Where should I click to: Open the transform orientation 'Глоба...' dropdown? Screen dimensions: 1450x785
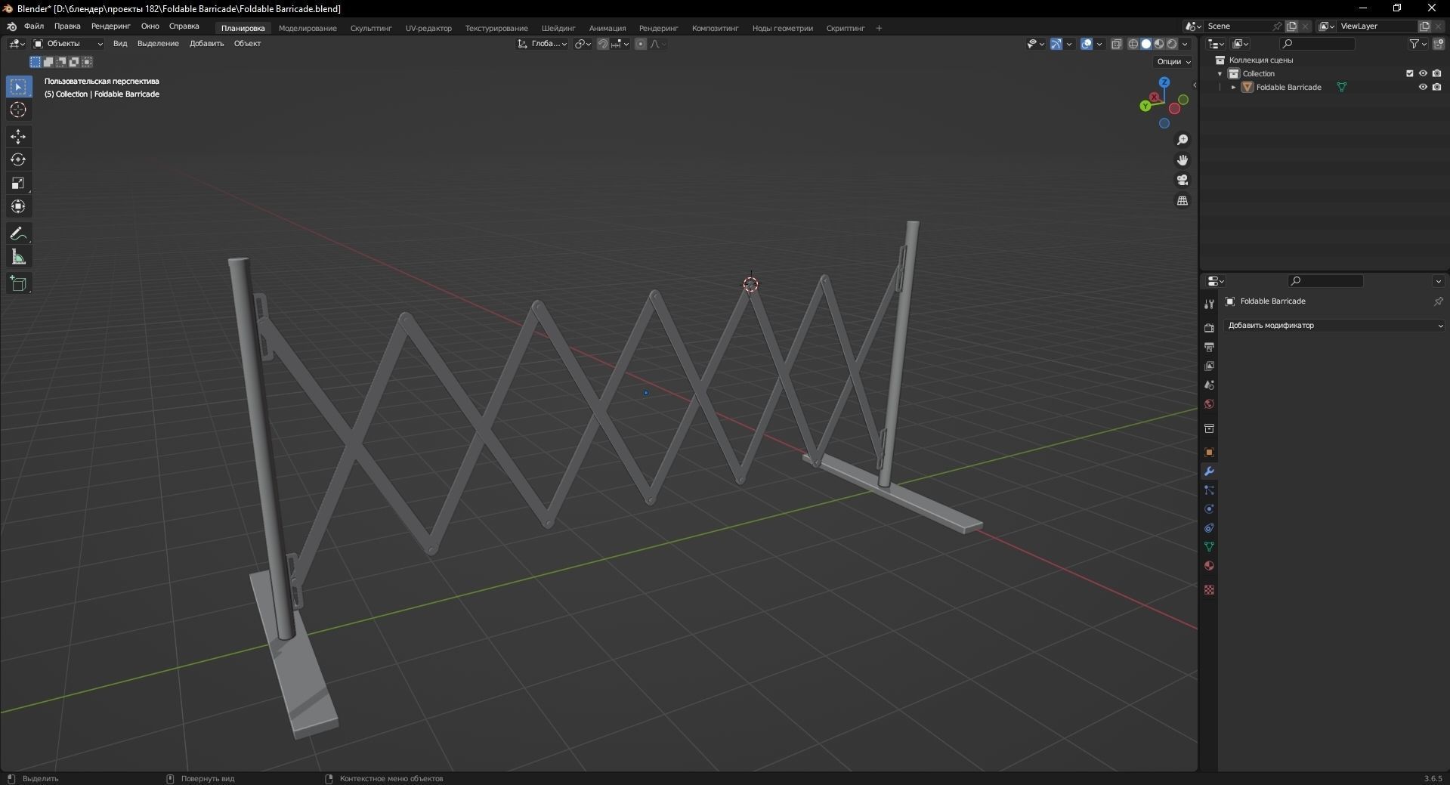(x=543, y=44)
